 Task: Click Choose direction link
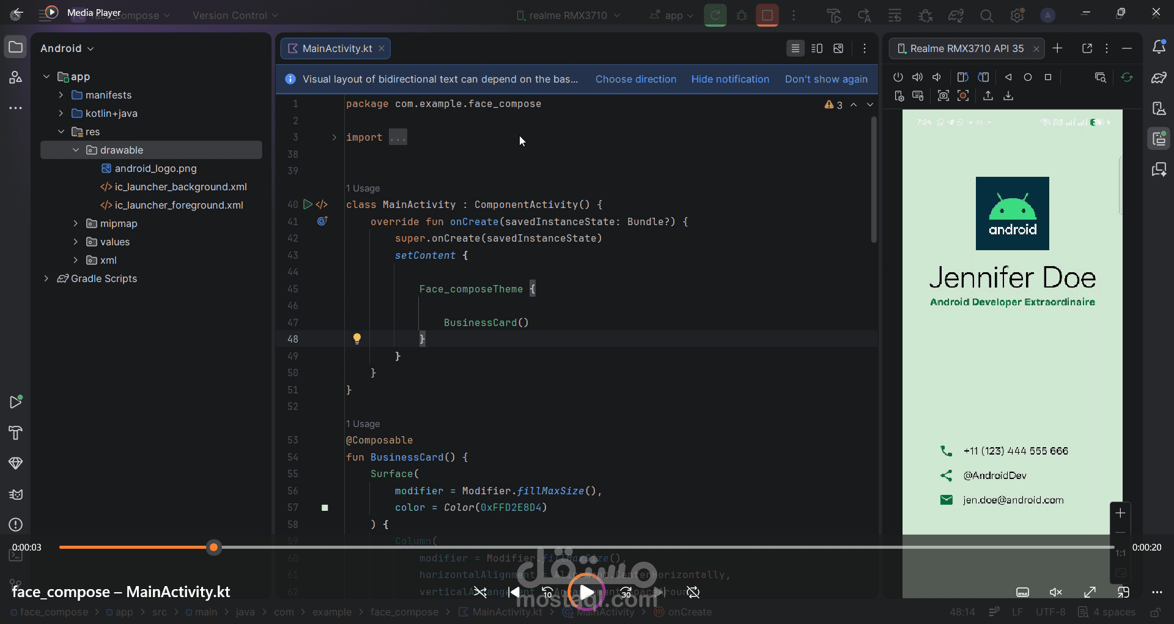click(x=636, y=79)
